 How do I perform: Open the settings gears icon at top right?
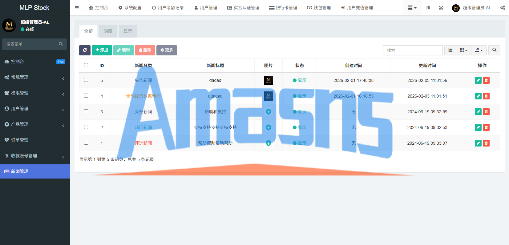tap(503, 8)
